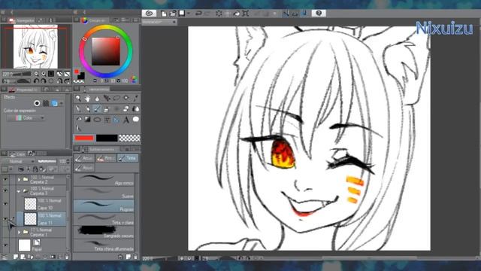Hide the Carpeta 2 folder layer

click(5, 179)
